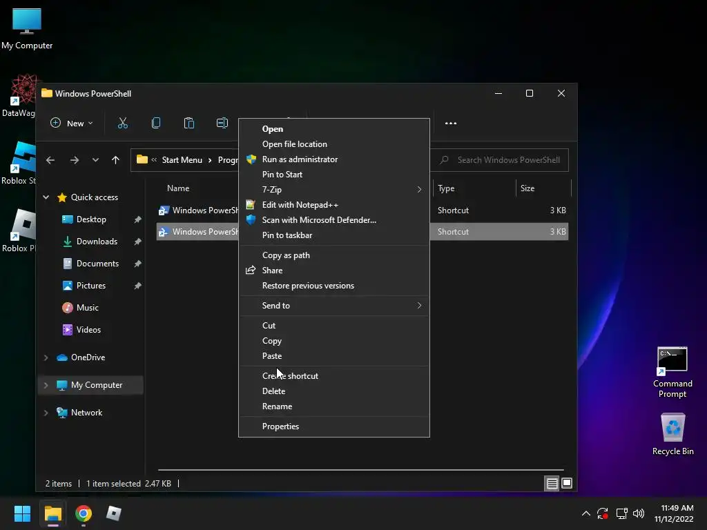707x530 pixels.
Task: Select the My Computer desktop icon
Action: 27,29
